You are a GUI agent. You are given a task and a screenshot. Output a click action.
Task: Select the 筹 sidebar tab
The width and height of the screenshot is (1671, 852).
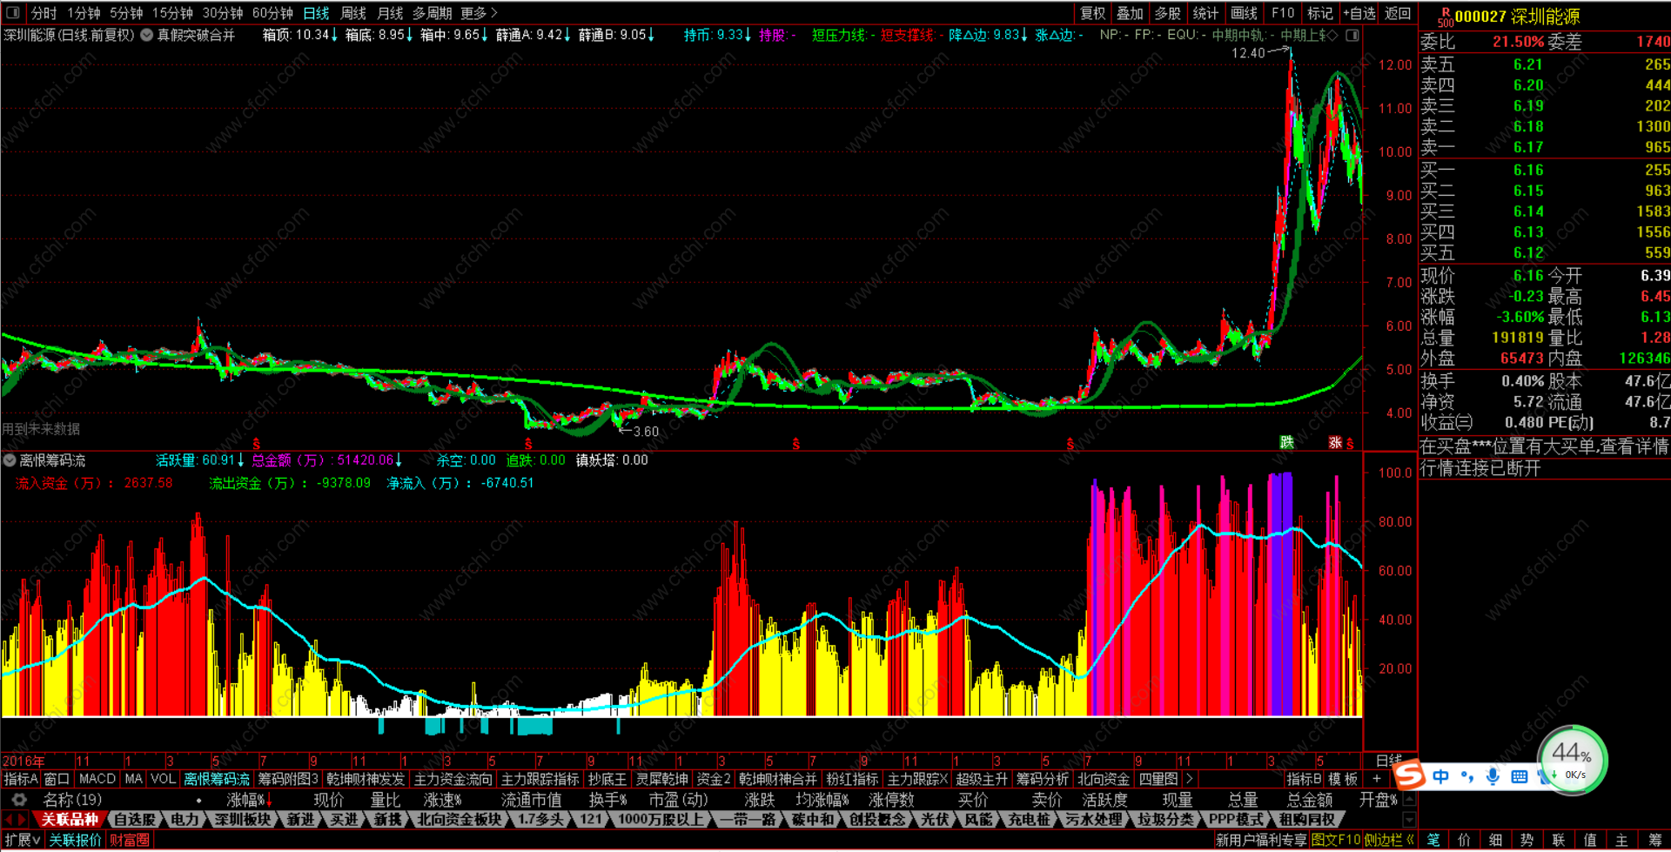click(1654, 840)
